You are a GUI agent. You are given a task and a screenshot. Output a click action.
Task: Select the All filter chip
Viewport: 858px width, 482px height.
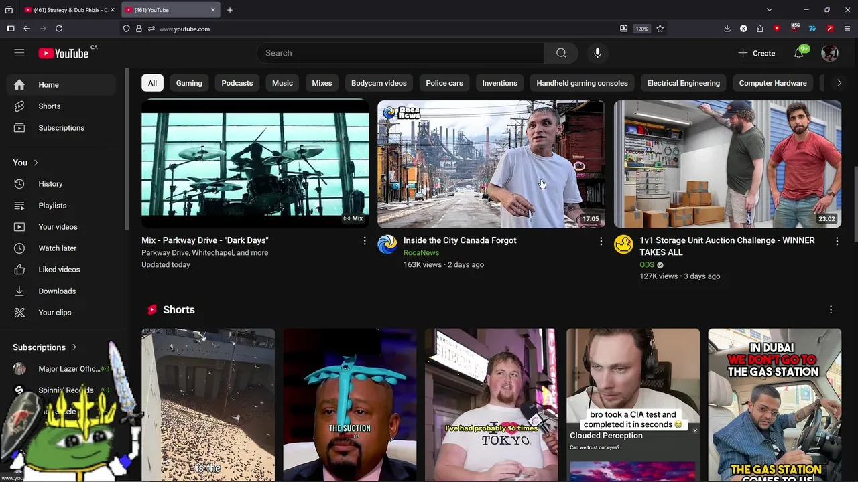[152, 83]
